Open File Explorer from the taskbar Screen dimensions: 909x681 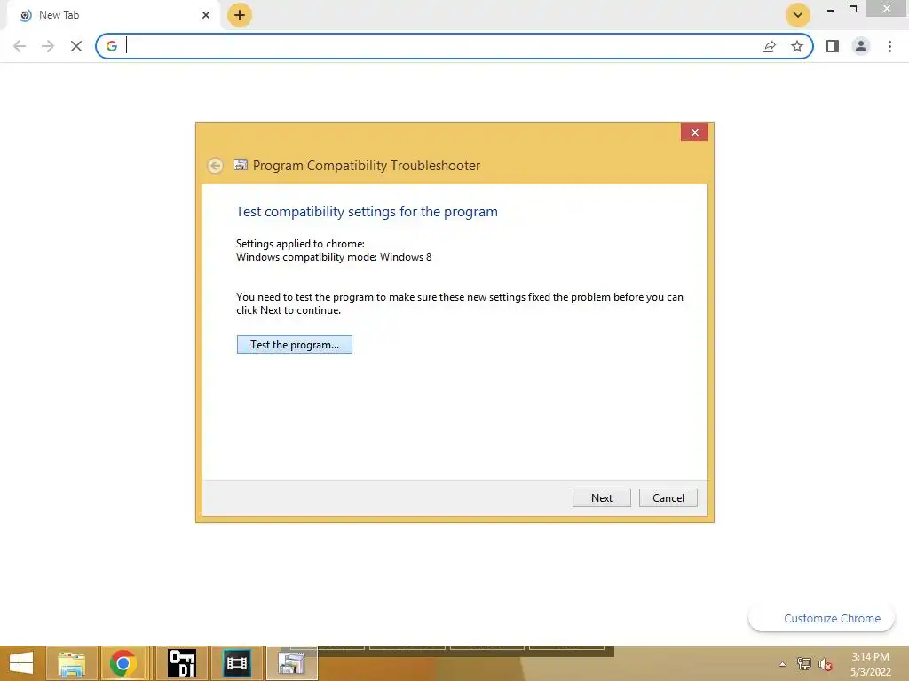pos(71,663)
